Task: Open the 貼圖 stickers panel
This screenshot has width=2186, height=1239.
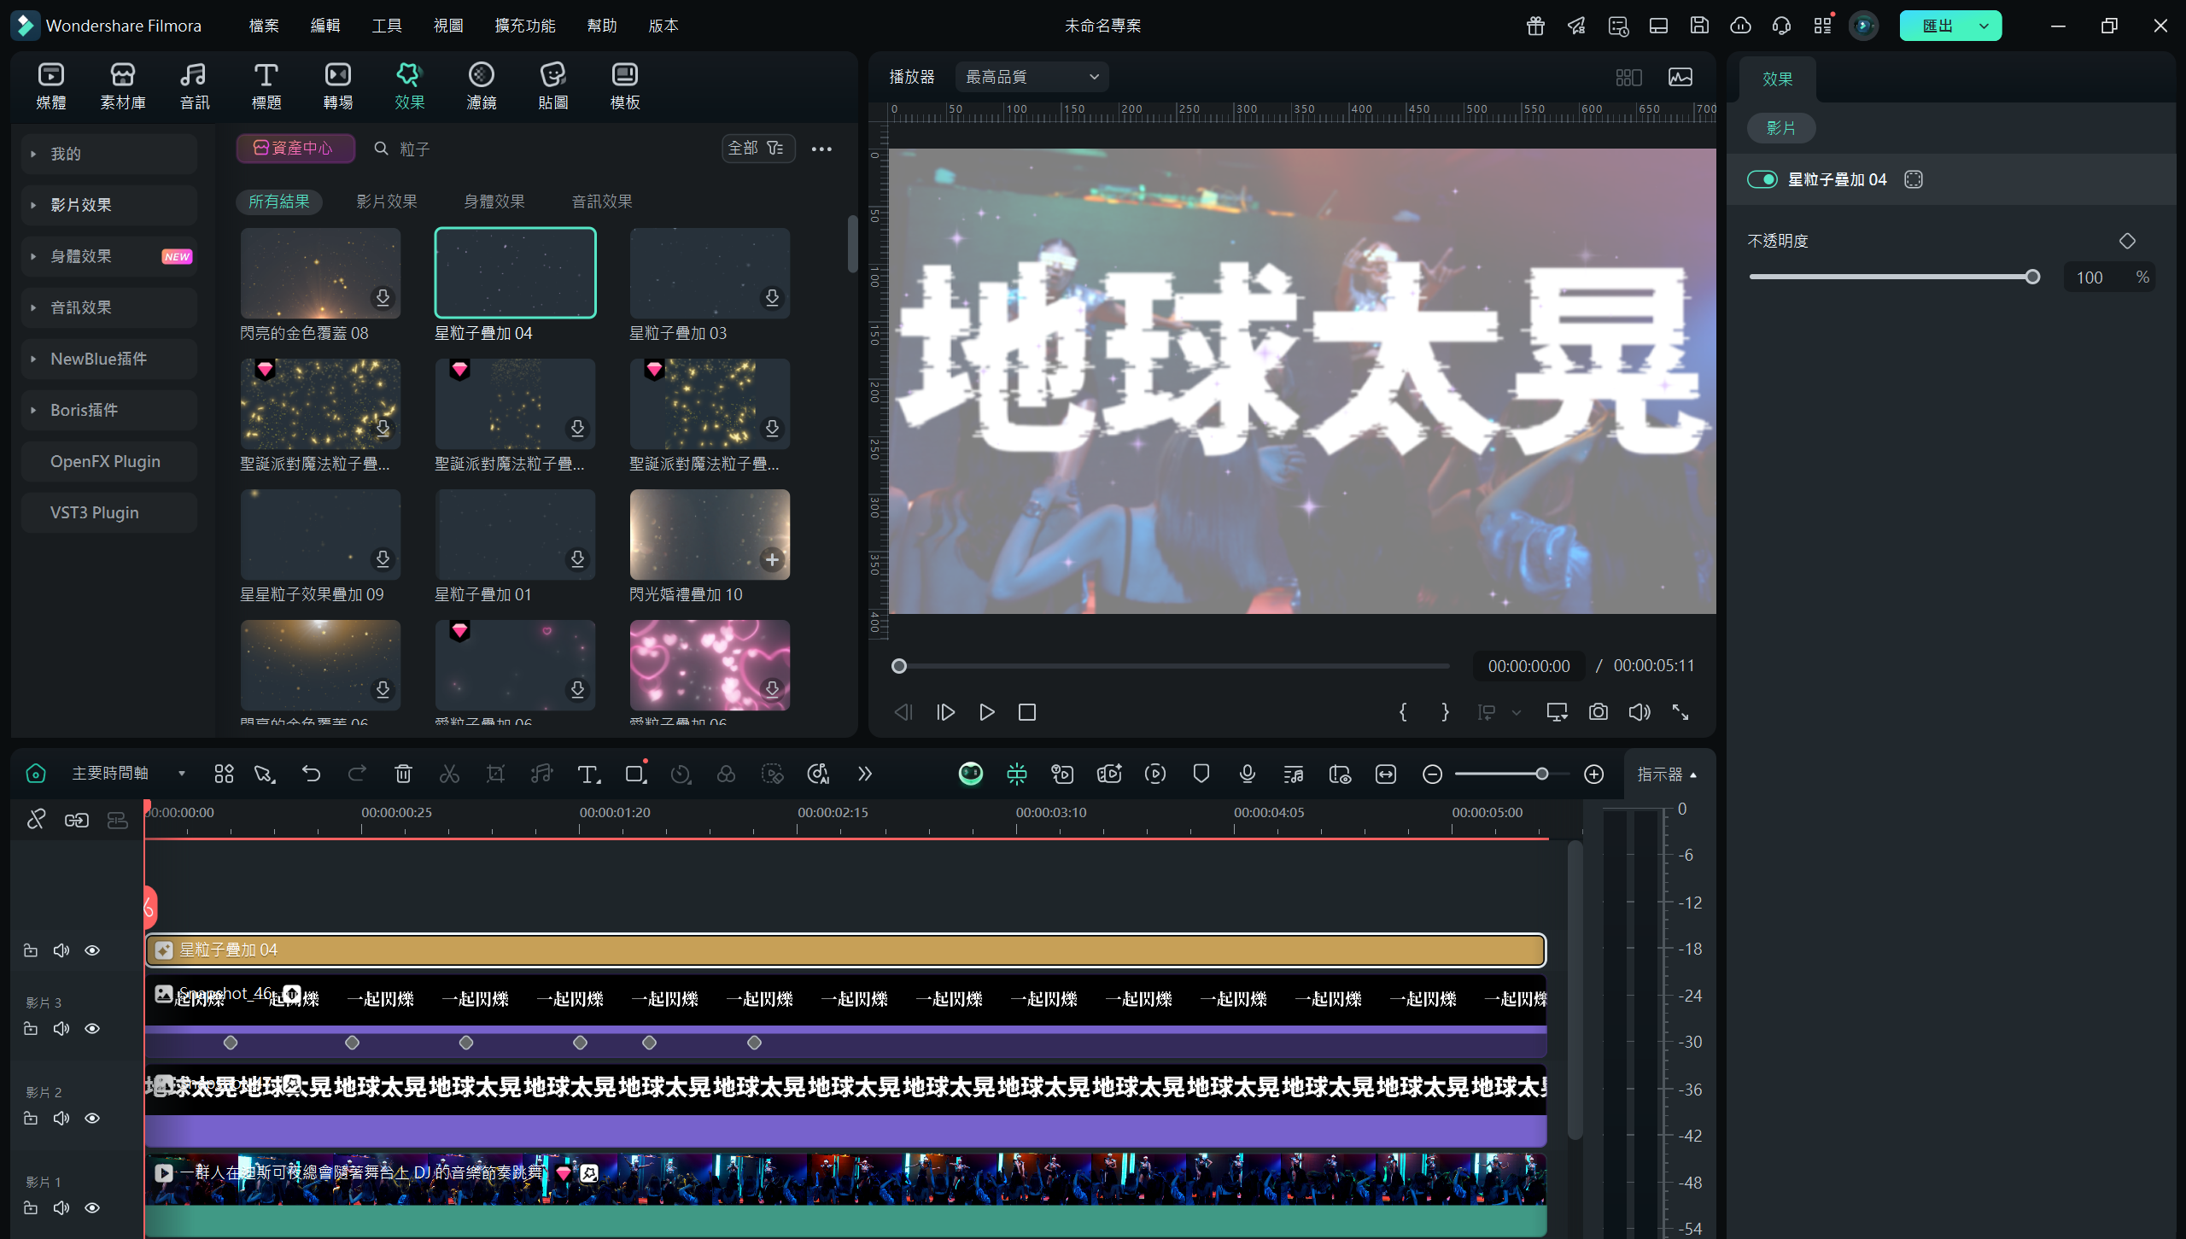Action: [552, 85]
